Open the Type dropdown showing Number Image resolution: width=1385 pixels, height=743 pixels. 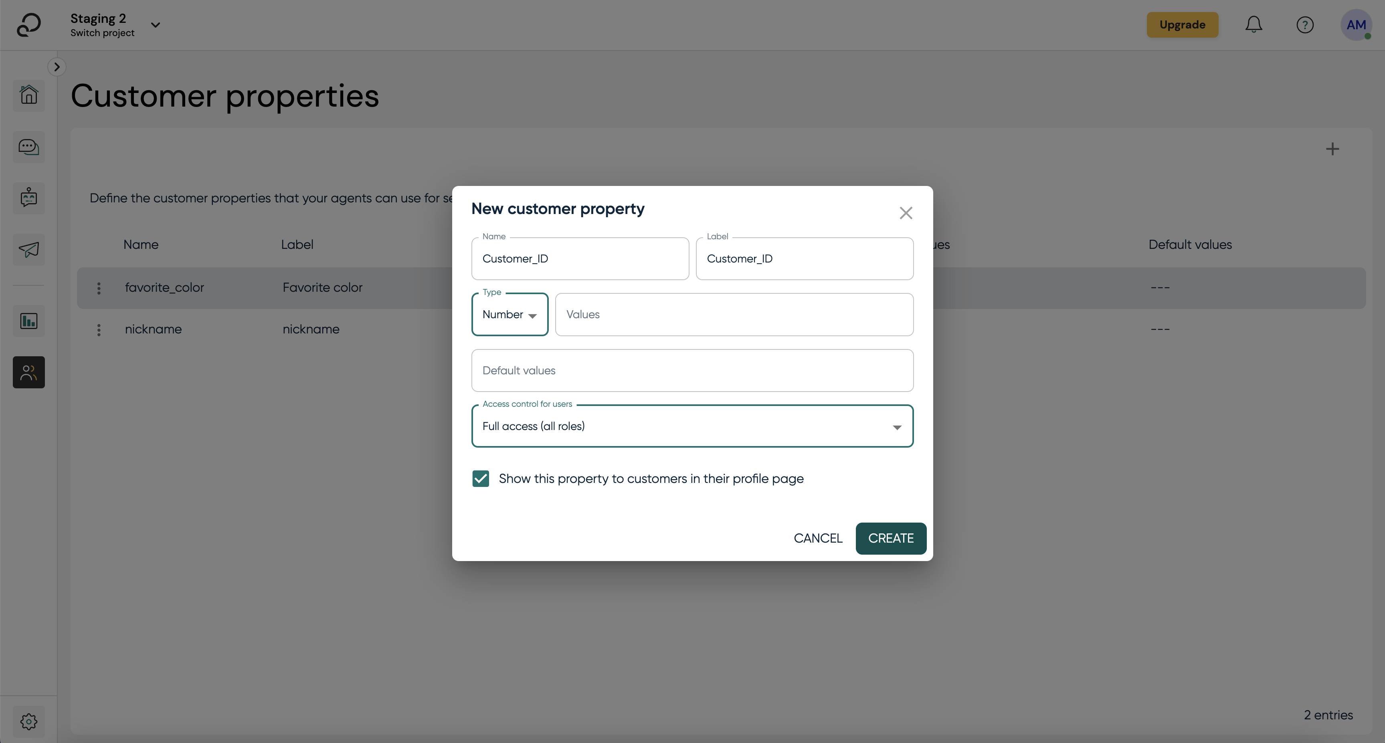(509, 315)
